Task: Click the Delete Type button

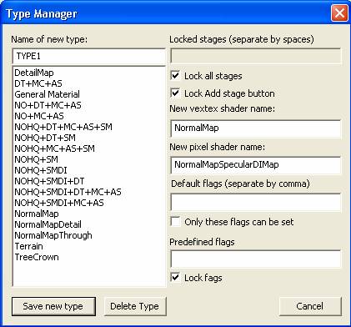Action: pyautogui.click(x=135, y=306)
